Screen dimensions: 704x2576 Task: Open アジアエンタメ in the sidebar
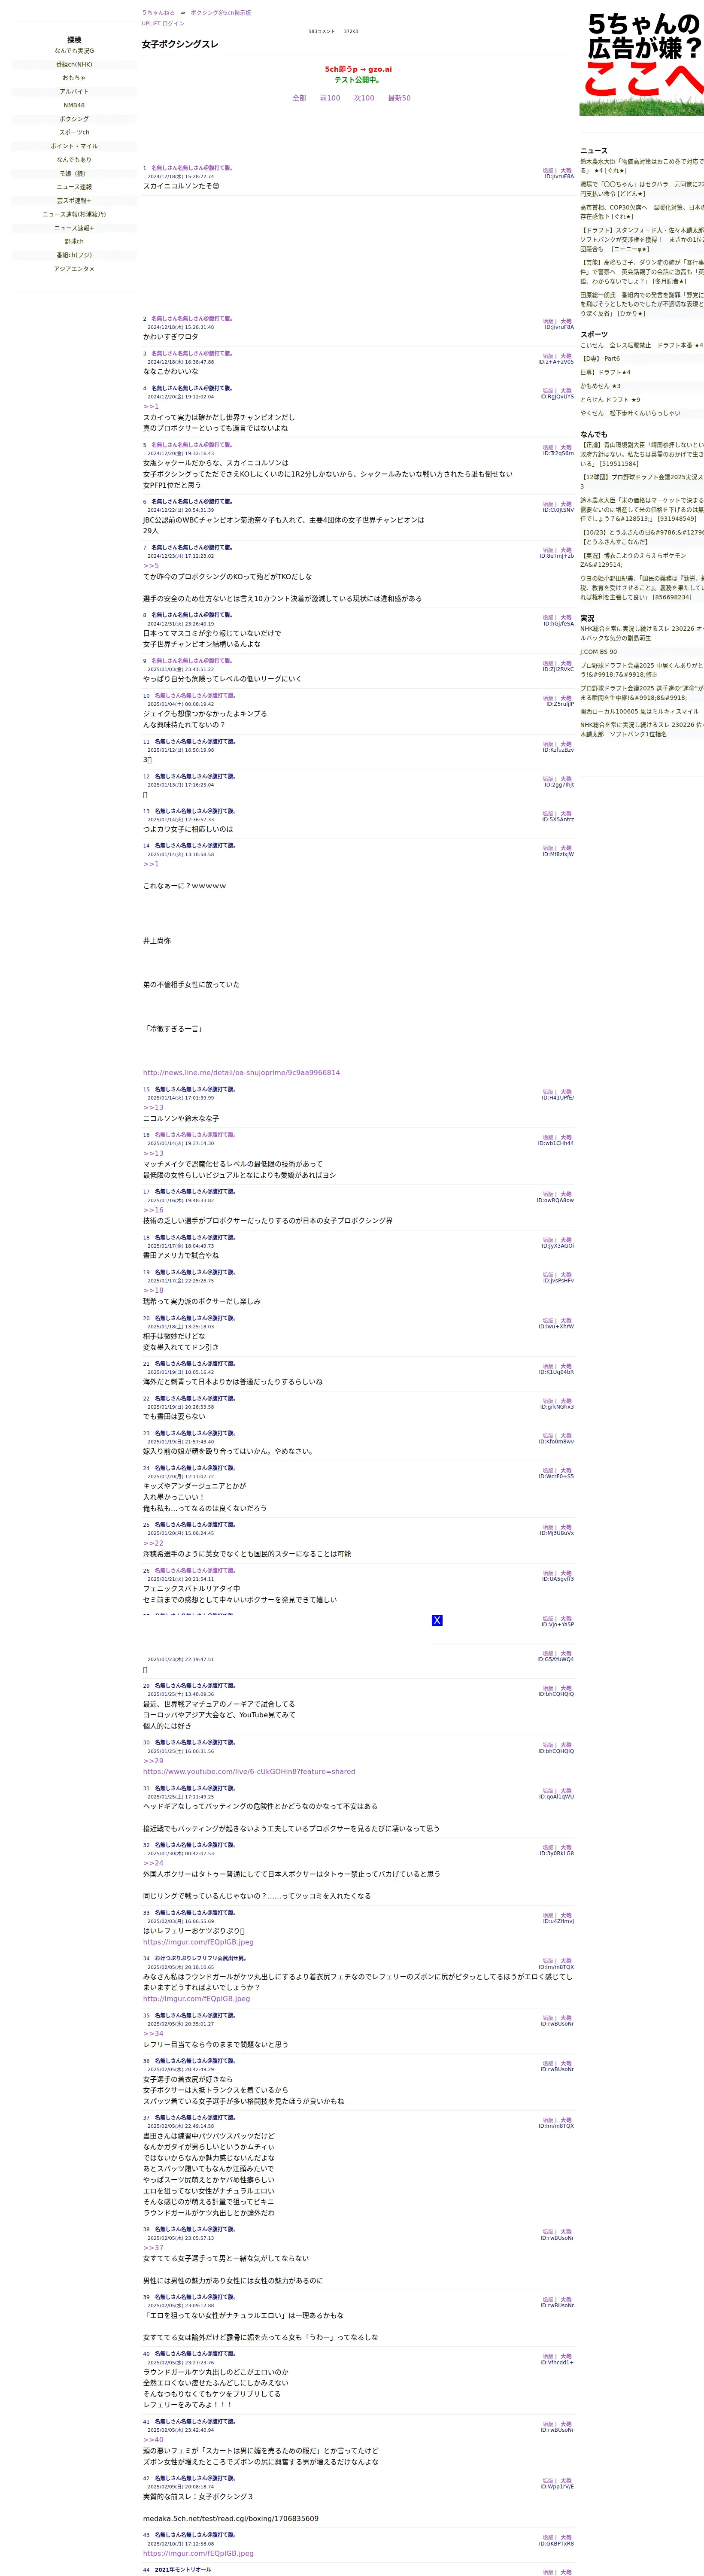point(74,269)
